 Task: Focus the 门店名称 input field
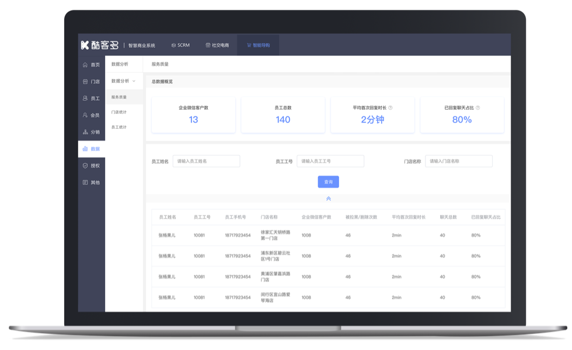coord(459,161)
